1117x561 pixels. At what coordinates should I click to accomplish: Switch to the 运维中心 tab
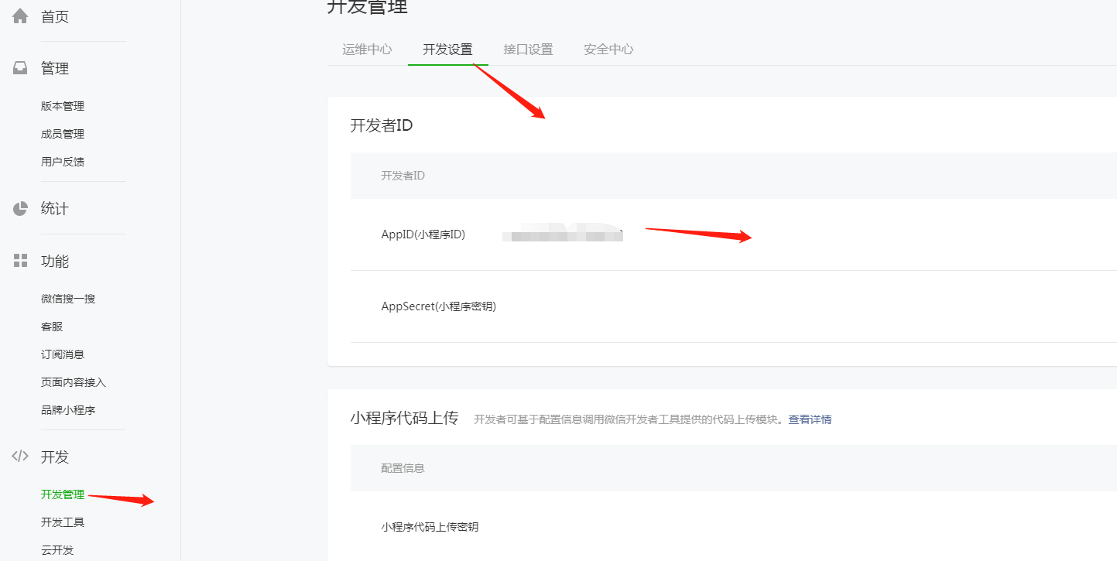367,50
